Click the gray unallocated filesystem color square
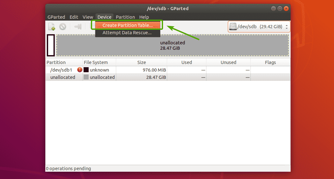The image size is (334, 179). [x=86, y=77]
